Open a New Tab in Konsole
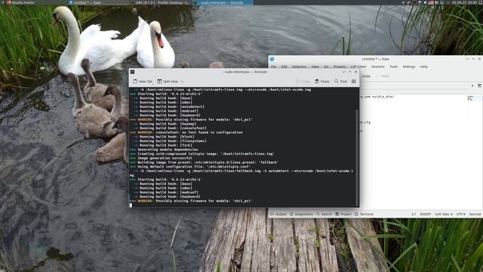The height and width of the screenshot is (272, 483). pos(143,82)
